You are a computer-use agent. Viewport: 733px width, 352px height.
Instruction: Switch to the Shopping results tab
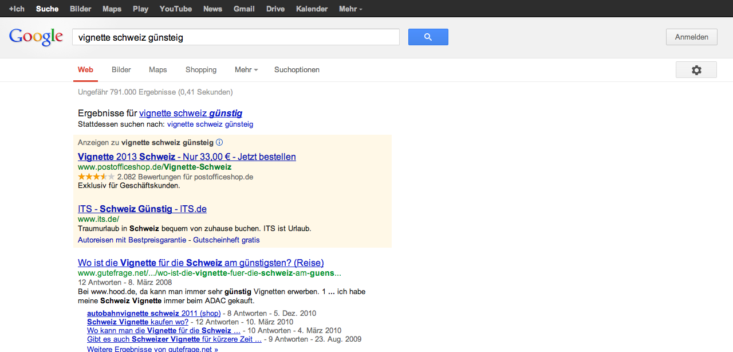(x=201, y=70)
